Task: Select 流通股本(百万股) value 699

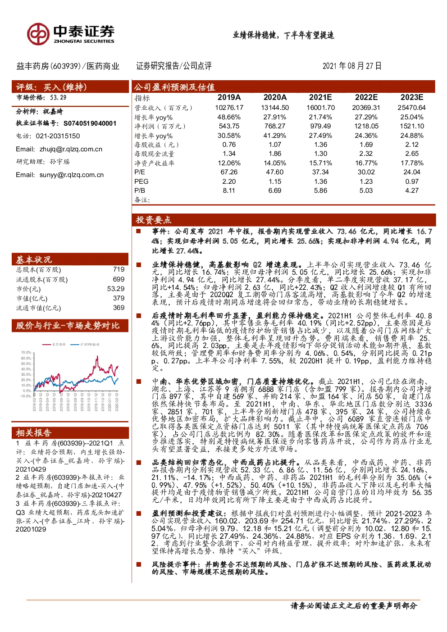Action: tap(119, 279)
